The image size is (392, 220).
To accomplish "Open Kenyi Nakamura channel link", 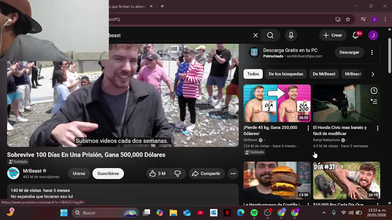I will (326, 140).
